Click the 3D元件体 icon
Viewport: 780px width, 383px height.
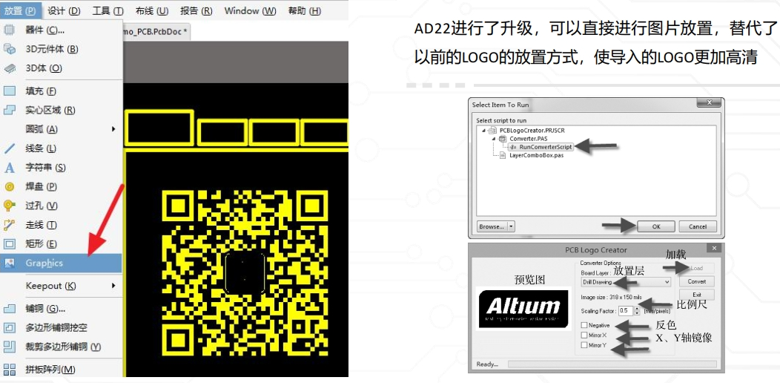click(x=10, y=49)
